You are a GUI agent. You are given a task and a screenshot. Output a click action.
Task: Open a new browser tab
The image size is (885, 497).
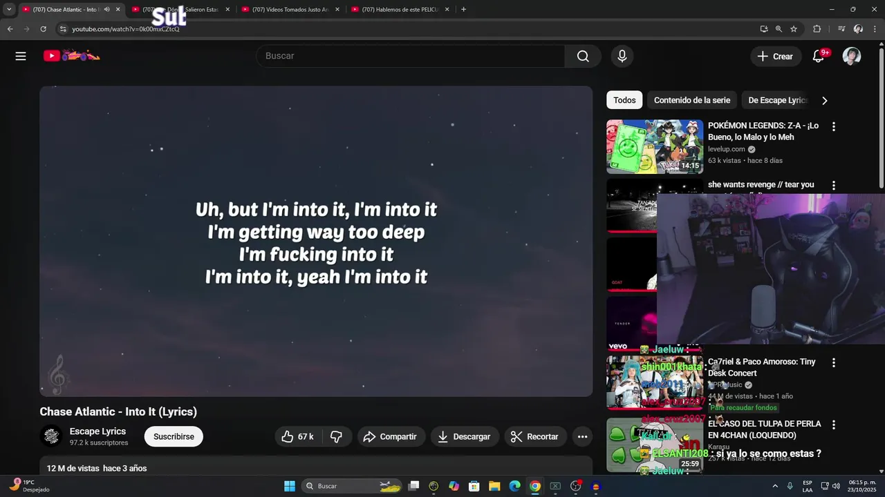463,10
